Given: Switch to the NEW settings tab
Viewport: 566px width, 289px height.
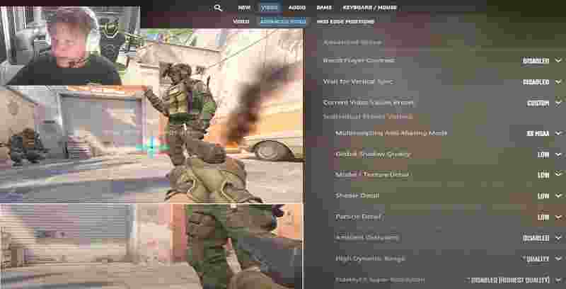Looking at the screenshot, I should click(244, 8).
